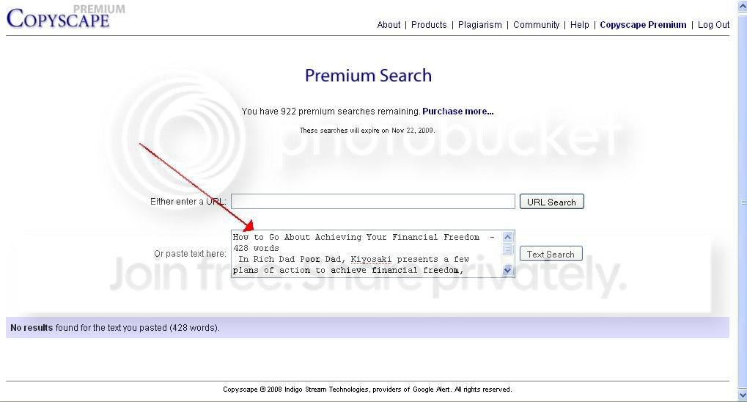
Task: Click inside the paste text area
Action: coord(367,254)
